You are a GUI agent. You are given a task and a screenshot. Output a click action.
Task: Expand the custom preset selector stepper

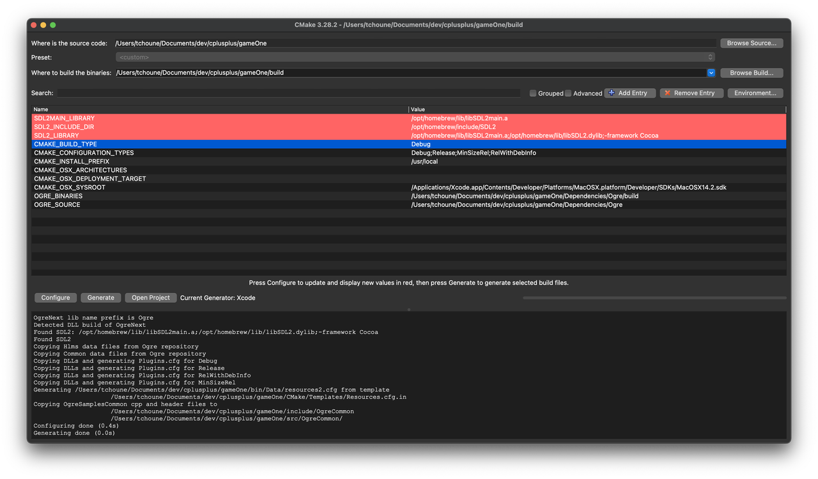709,57
